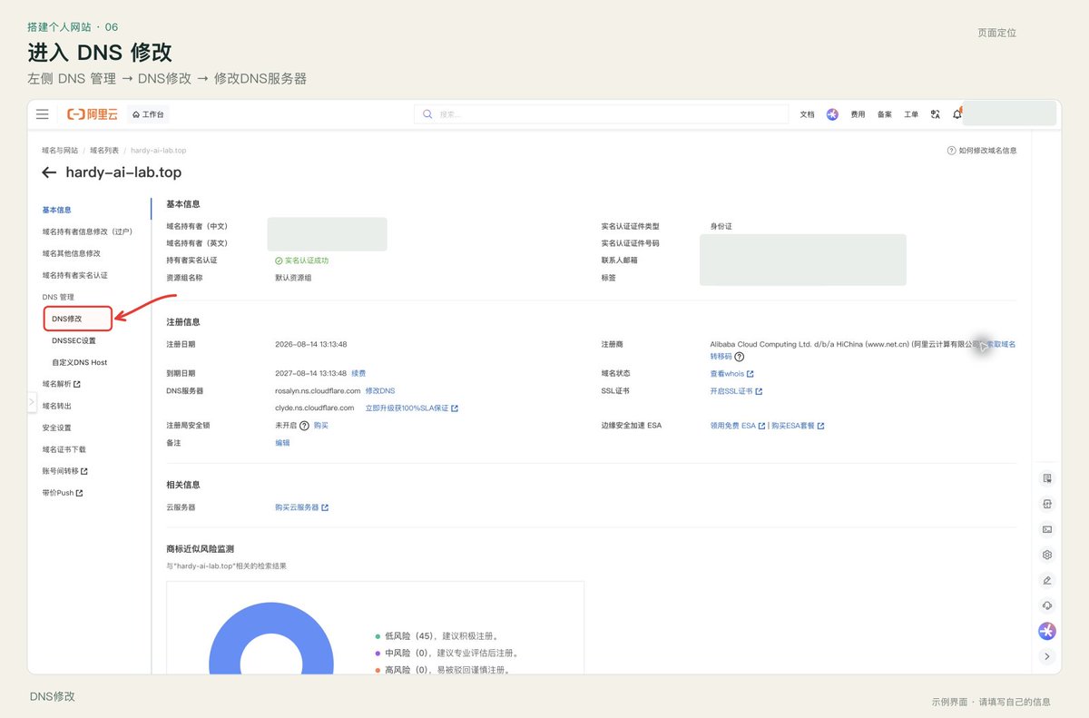Click the blue donut risk chart
The height and width of the screenshot is (718, 1089).
(271, 640)
